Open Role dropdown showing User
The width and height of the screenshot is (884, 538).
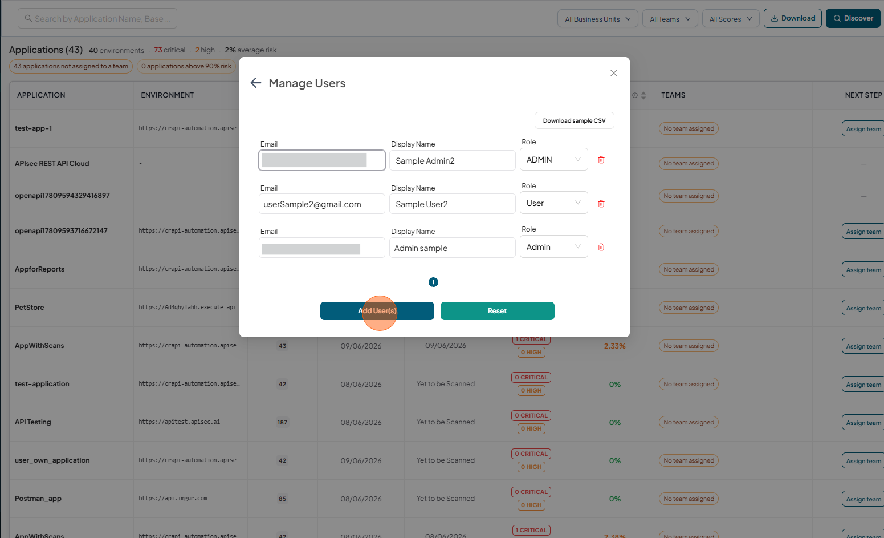[554, 203]
